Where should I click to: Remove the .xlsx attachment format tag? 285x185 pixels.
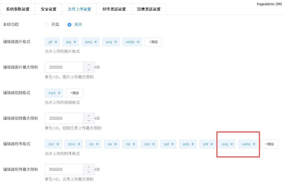click(x=154, y=144)
